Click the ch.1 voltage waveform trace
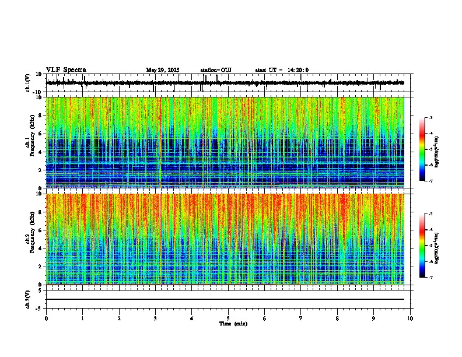Viewport: 462px width, 357px height. 225,83
